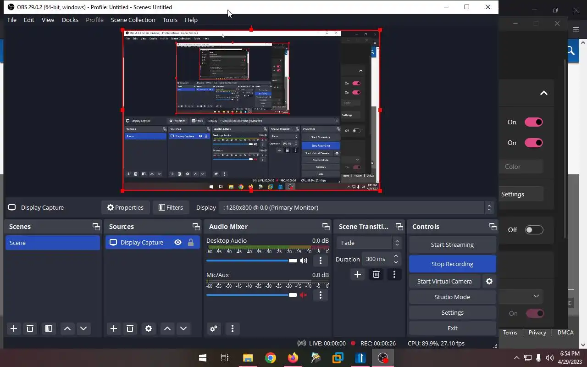Mute the Desktop Audio speaker icon
This screenshot has width=587, height=367.
(x=304, y=261)
